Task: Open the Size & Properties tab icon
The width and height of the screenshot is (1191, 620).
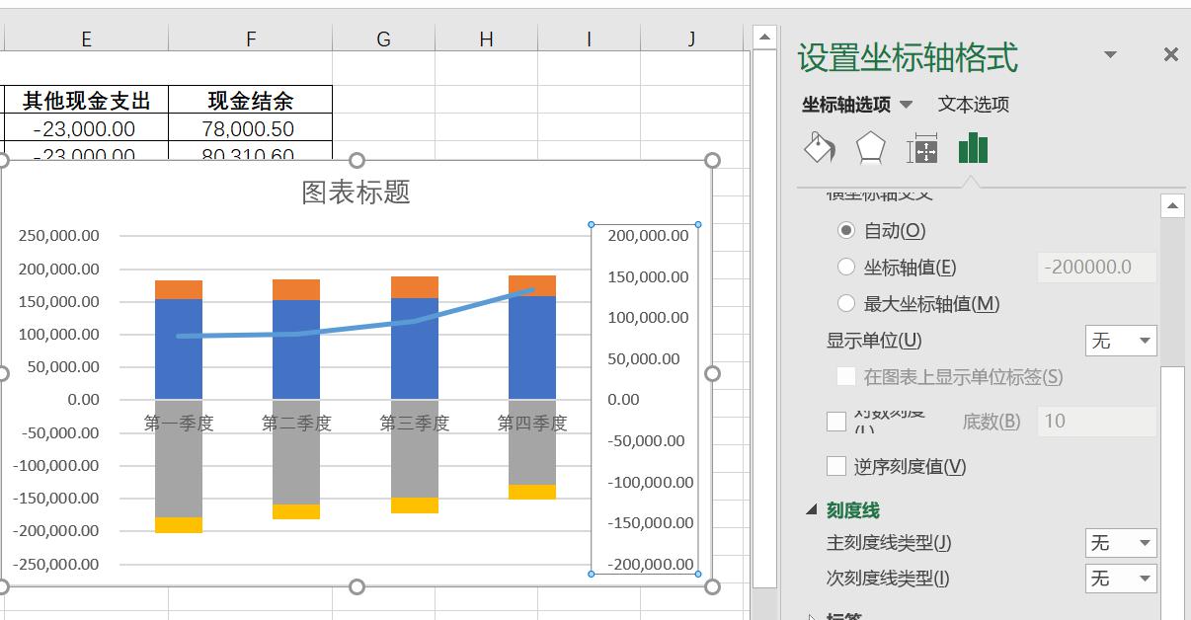Action: [x=922, y=149]
